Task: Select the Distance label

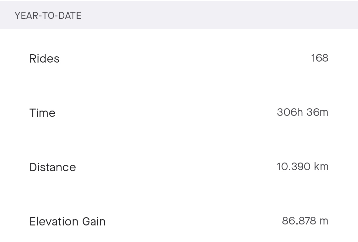Action: pos(53,168)
